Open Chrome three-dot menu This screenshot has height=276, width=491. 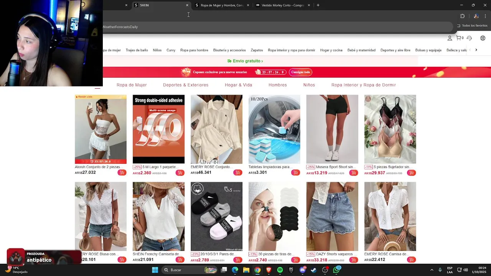coord(485,16)
